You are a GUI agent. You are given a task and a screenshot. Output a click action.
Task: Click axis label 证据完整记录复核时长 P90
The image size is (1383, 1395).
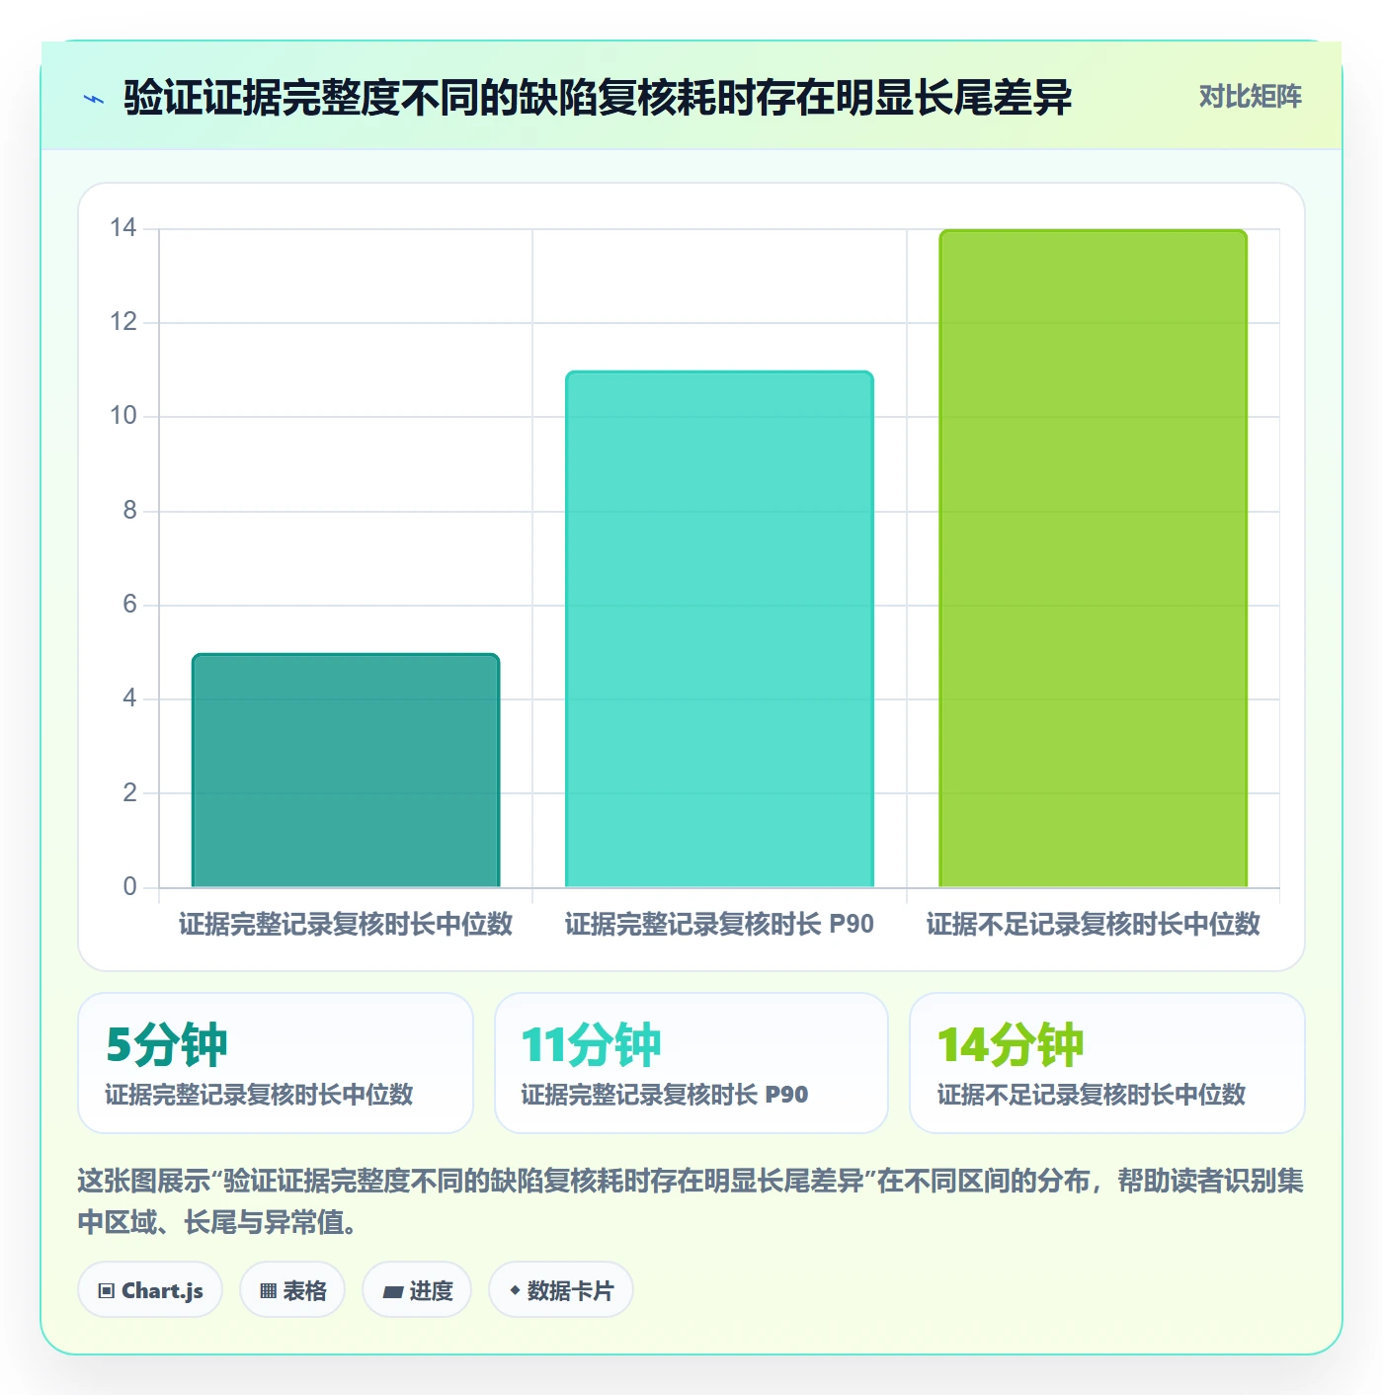pyautogui.click(x=719, y=924)
